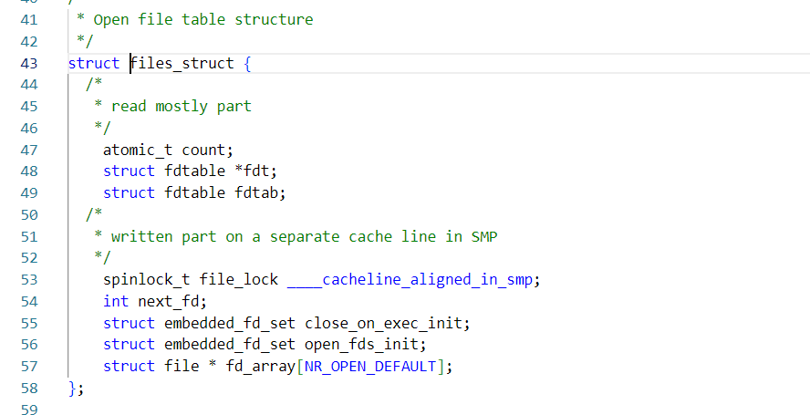Click the close_on_exec_init member

387,323
